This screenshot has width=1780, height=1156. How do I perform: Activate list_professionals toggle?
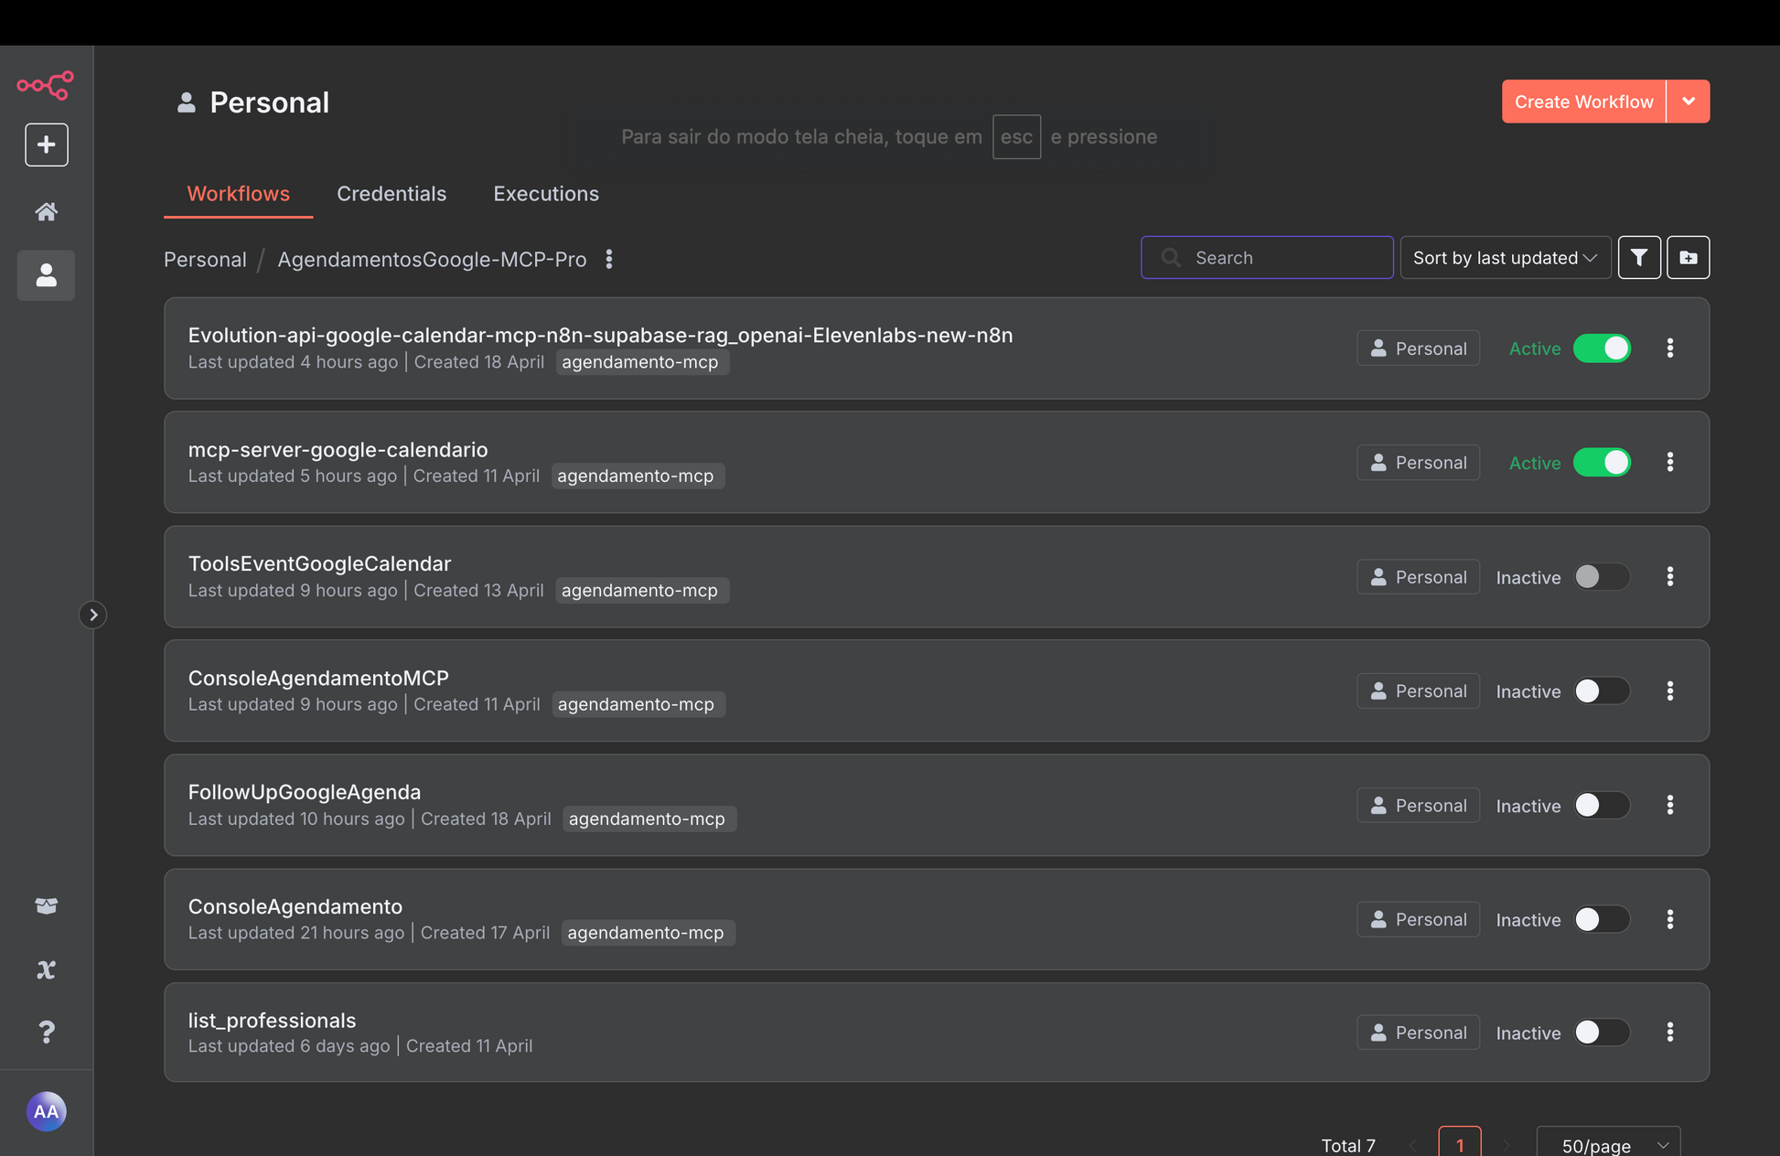coord(1602,1033)
